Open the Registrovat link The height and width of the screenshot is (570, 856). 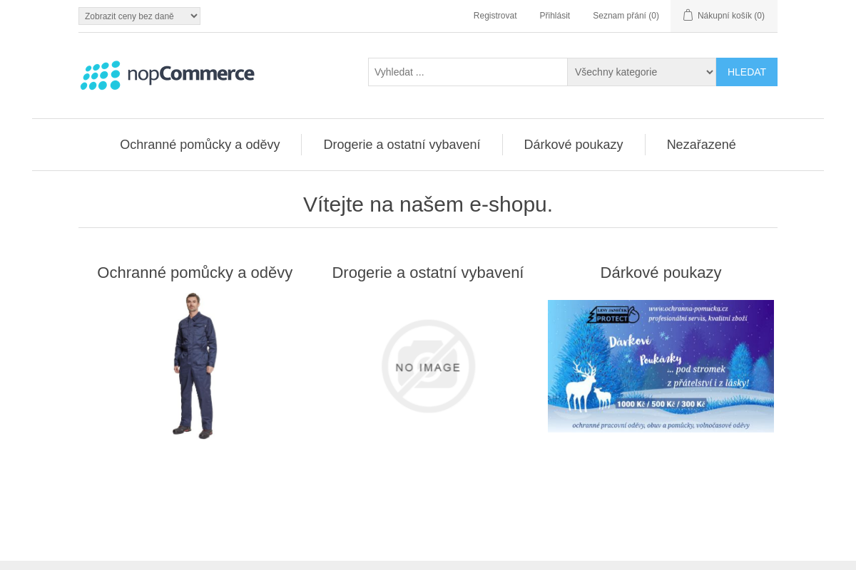pyautogui.click(x=495, y=16)
